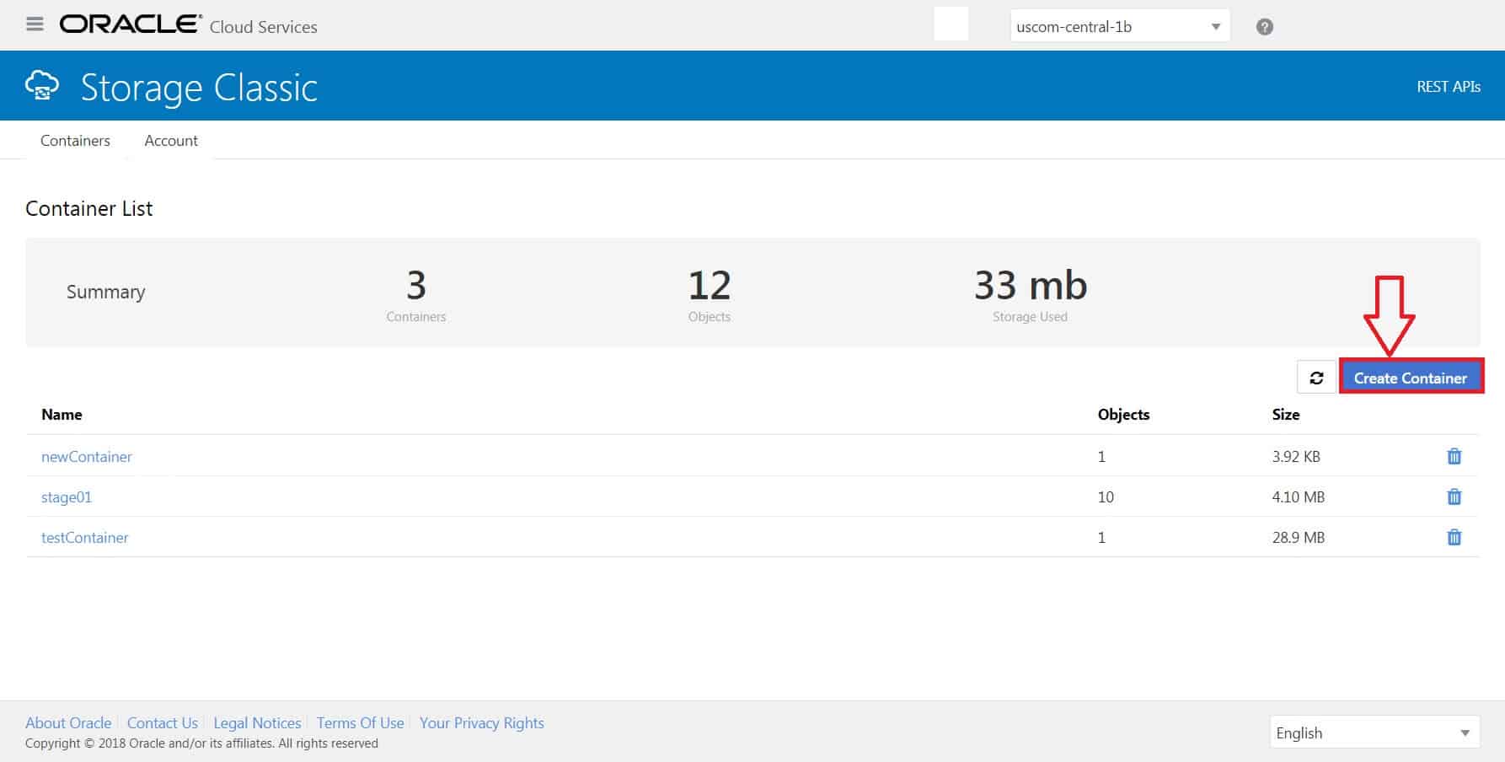Open the help question mark icon
The height and width of the screenshot is (762, 1505).
pyautogui.click(x=1264, y=26)
